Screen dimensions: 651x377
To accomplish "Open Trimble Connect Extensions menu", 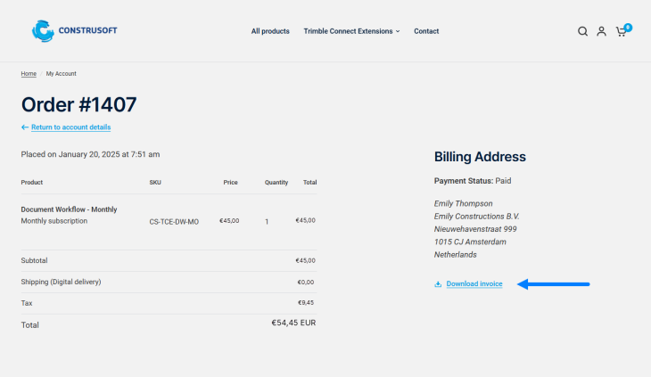I will pos(348,31).
